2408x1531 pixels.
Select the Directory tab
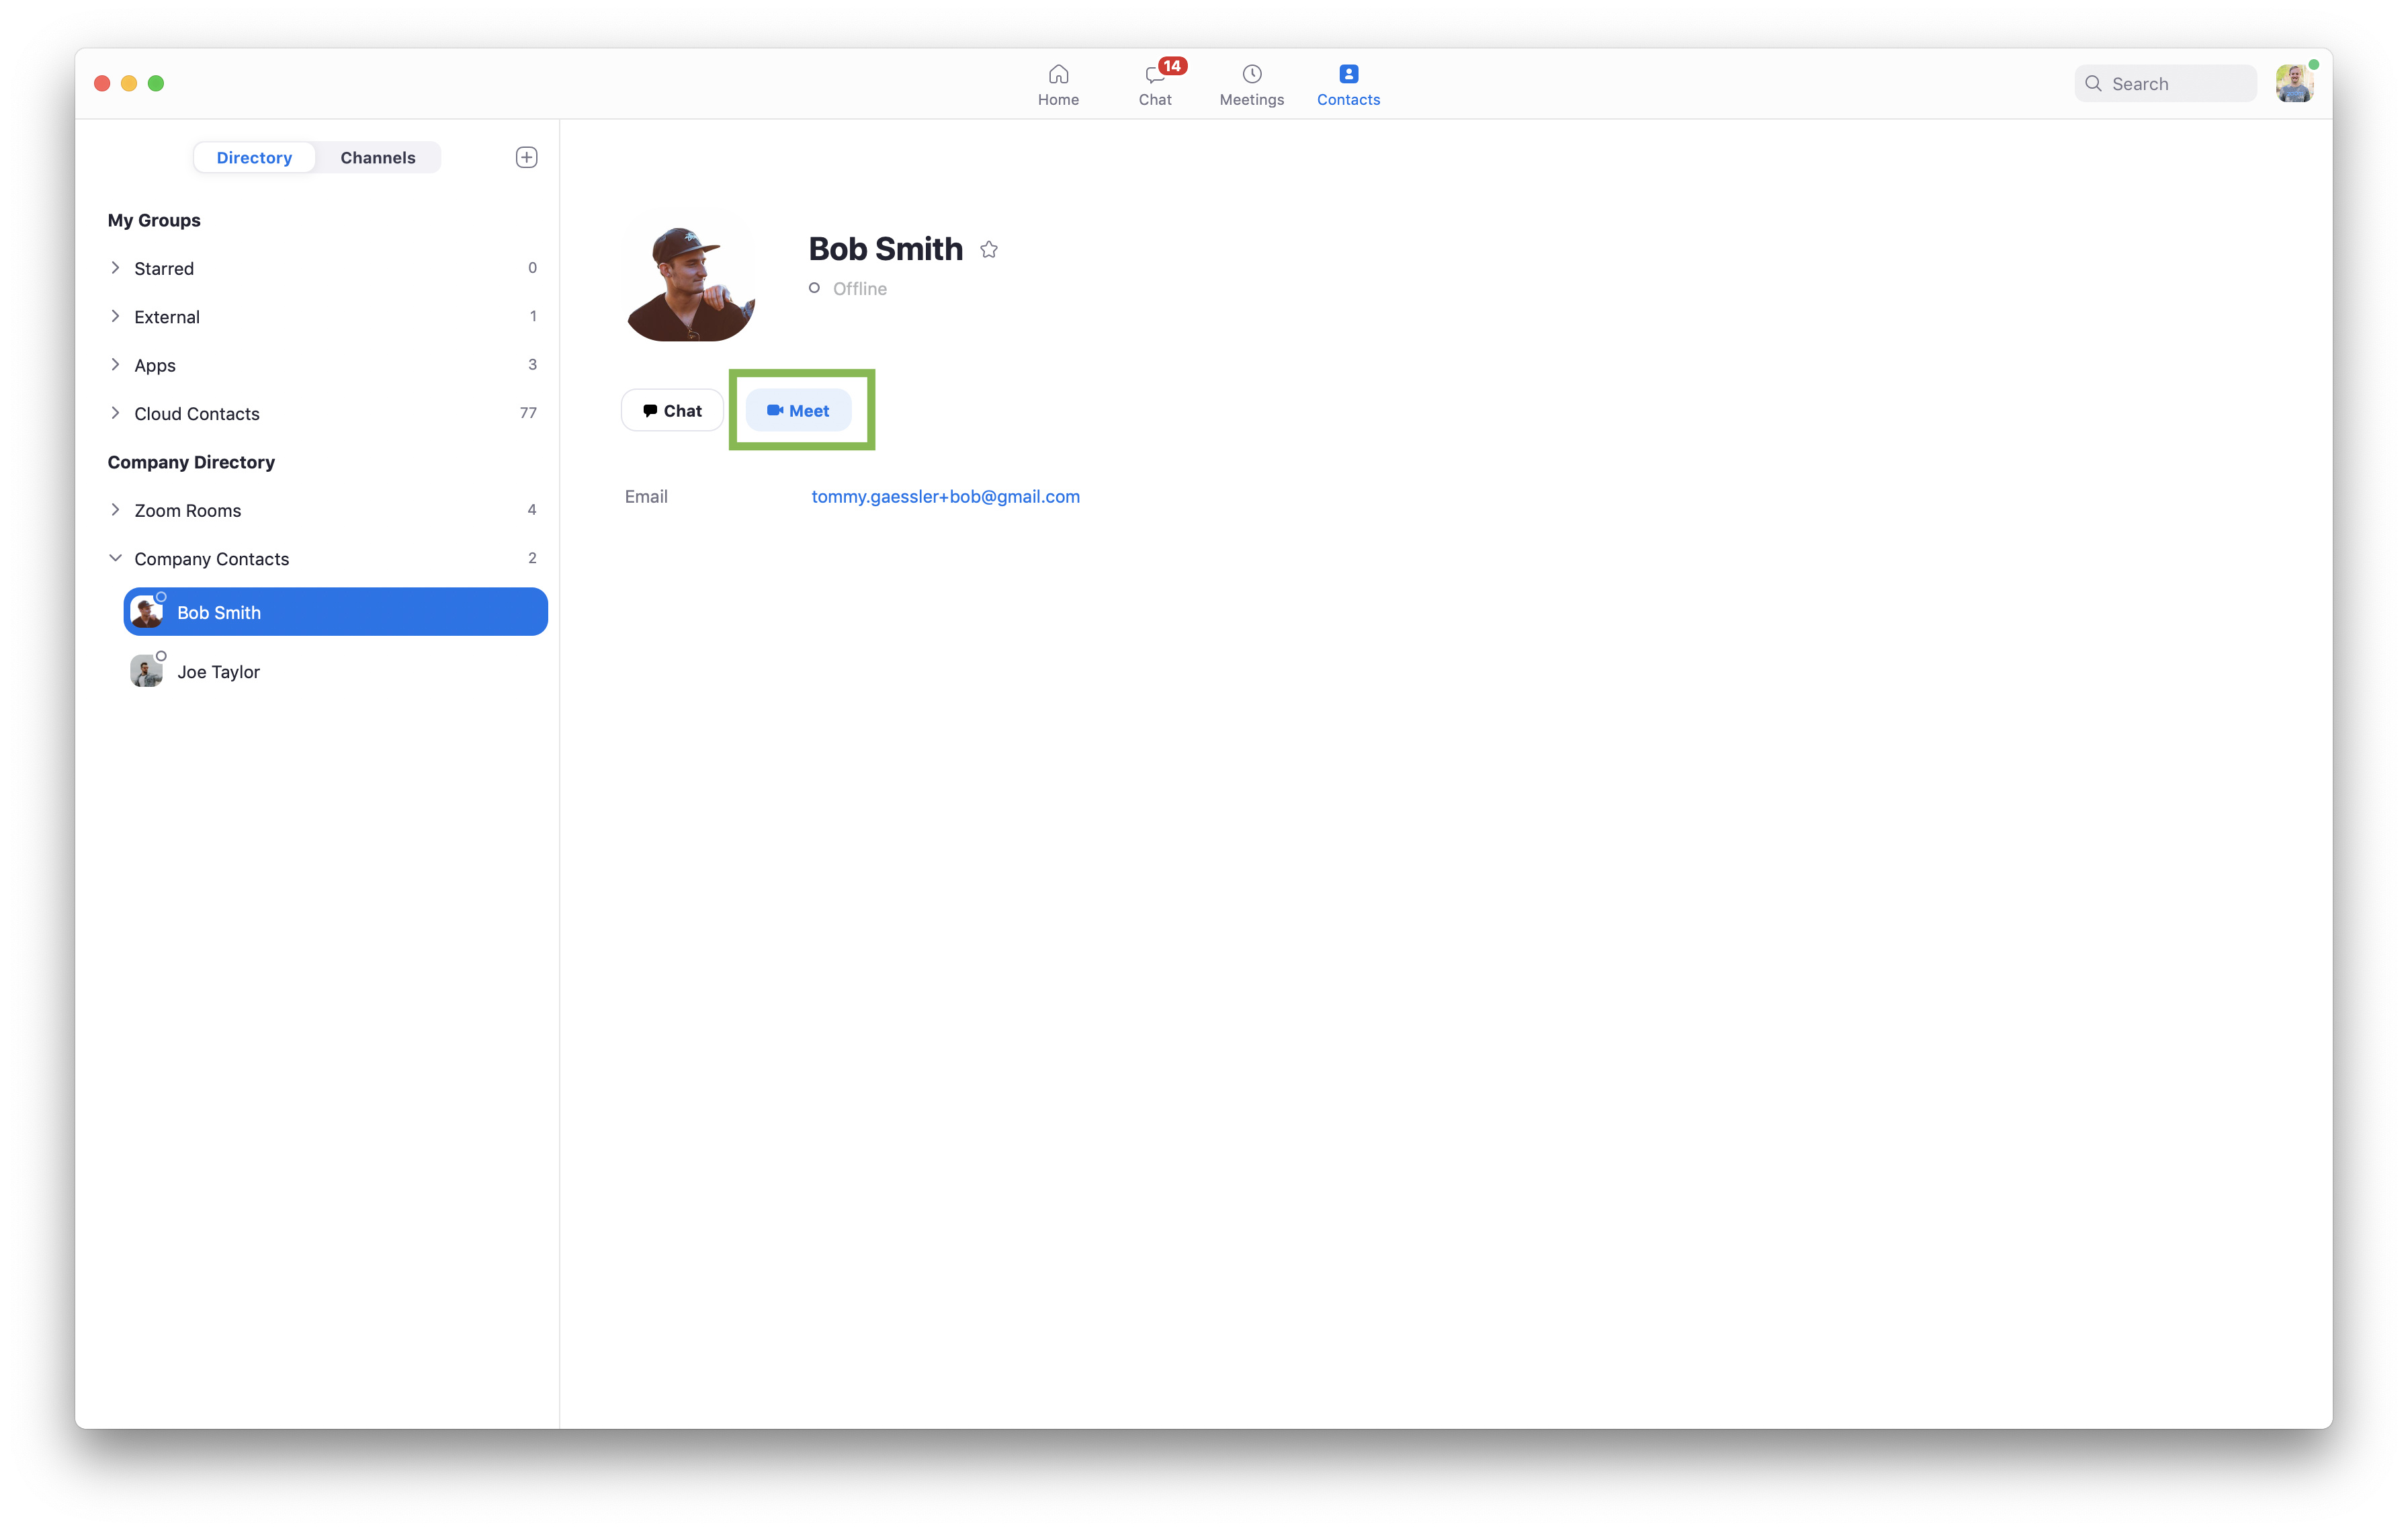[254, 158]
